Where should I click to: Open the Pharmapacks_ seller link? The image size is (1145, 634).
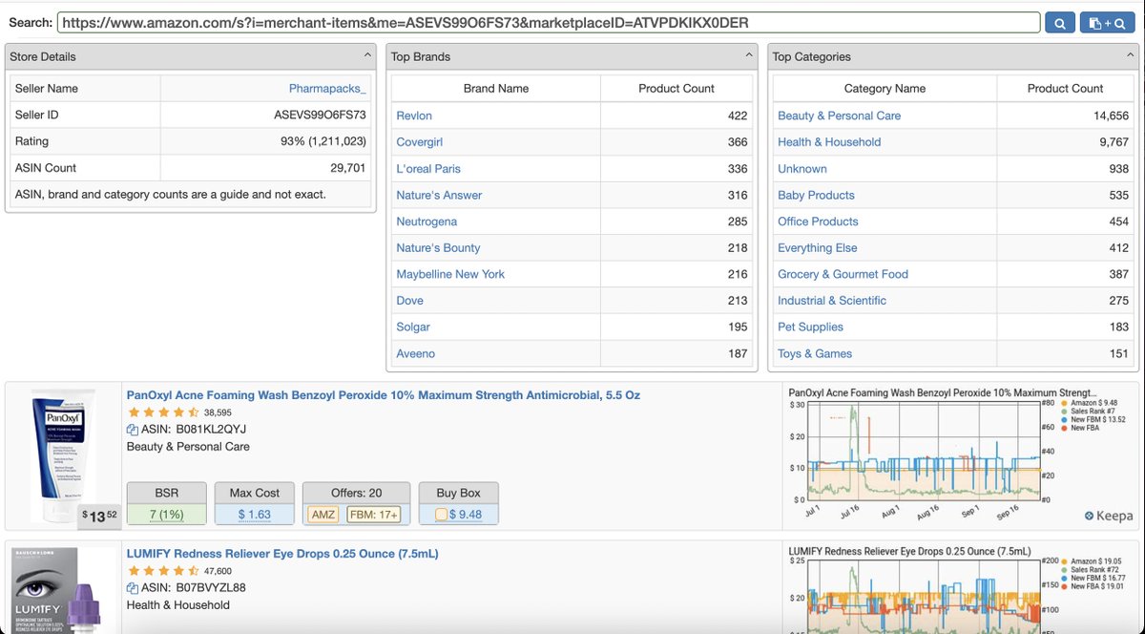tap(327, 89)
